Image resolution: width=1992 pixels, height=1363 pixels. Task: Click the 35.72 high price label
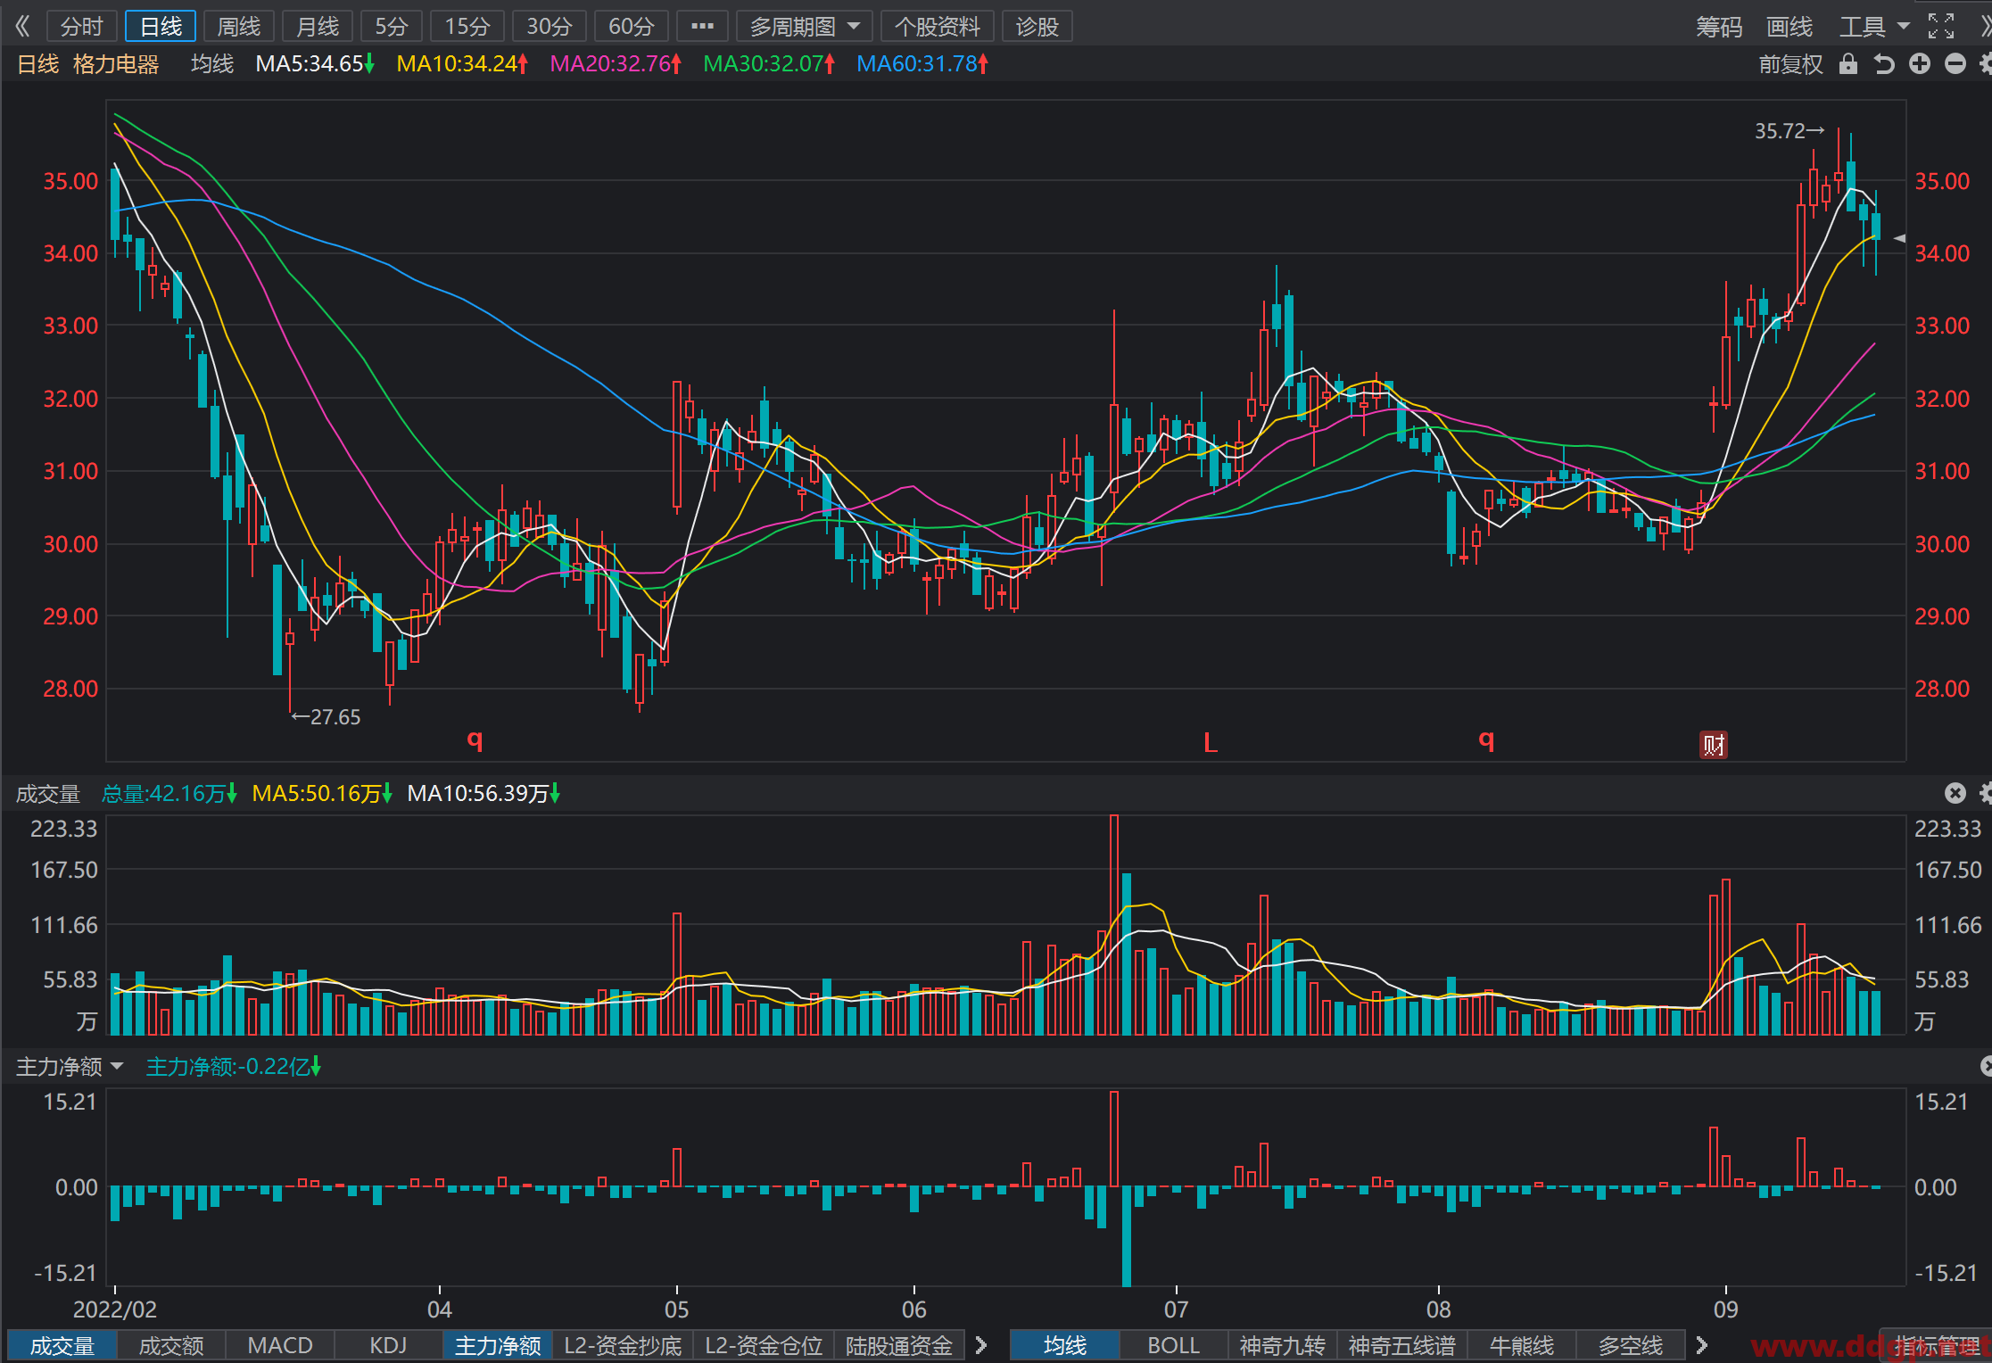click(x=1789, y=131)
